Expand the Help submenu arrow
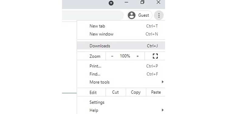The image size is (228, 114). pos(163,110)
